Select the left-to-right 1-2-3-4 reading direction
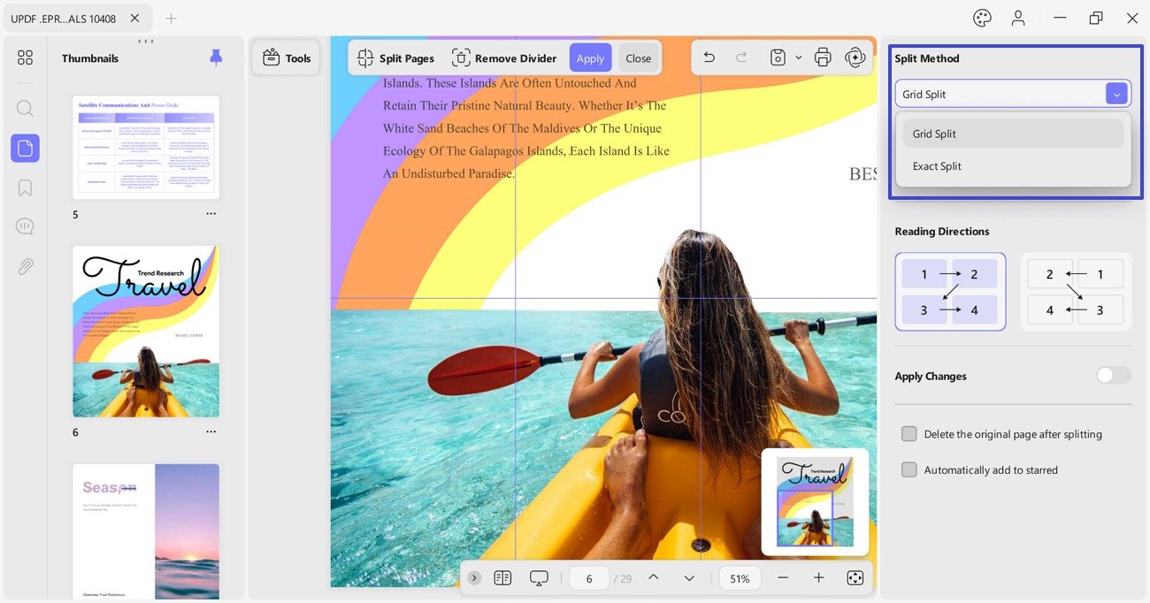This screenshot has width=1150, height=603. pos(950,292)
